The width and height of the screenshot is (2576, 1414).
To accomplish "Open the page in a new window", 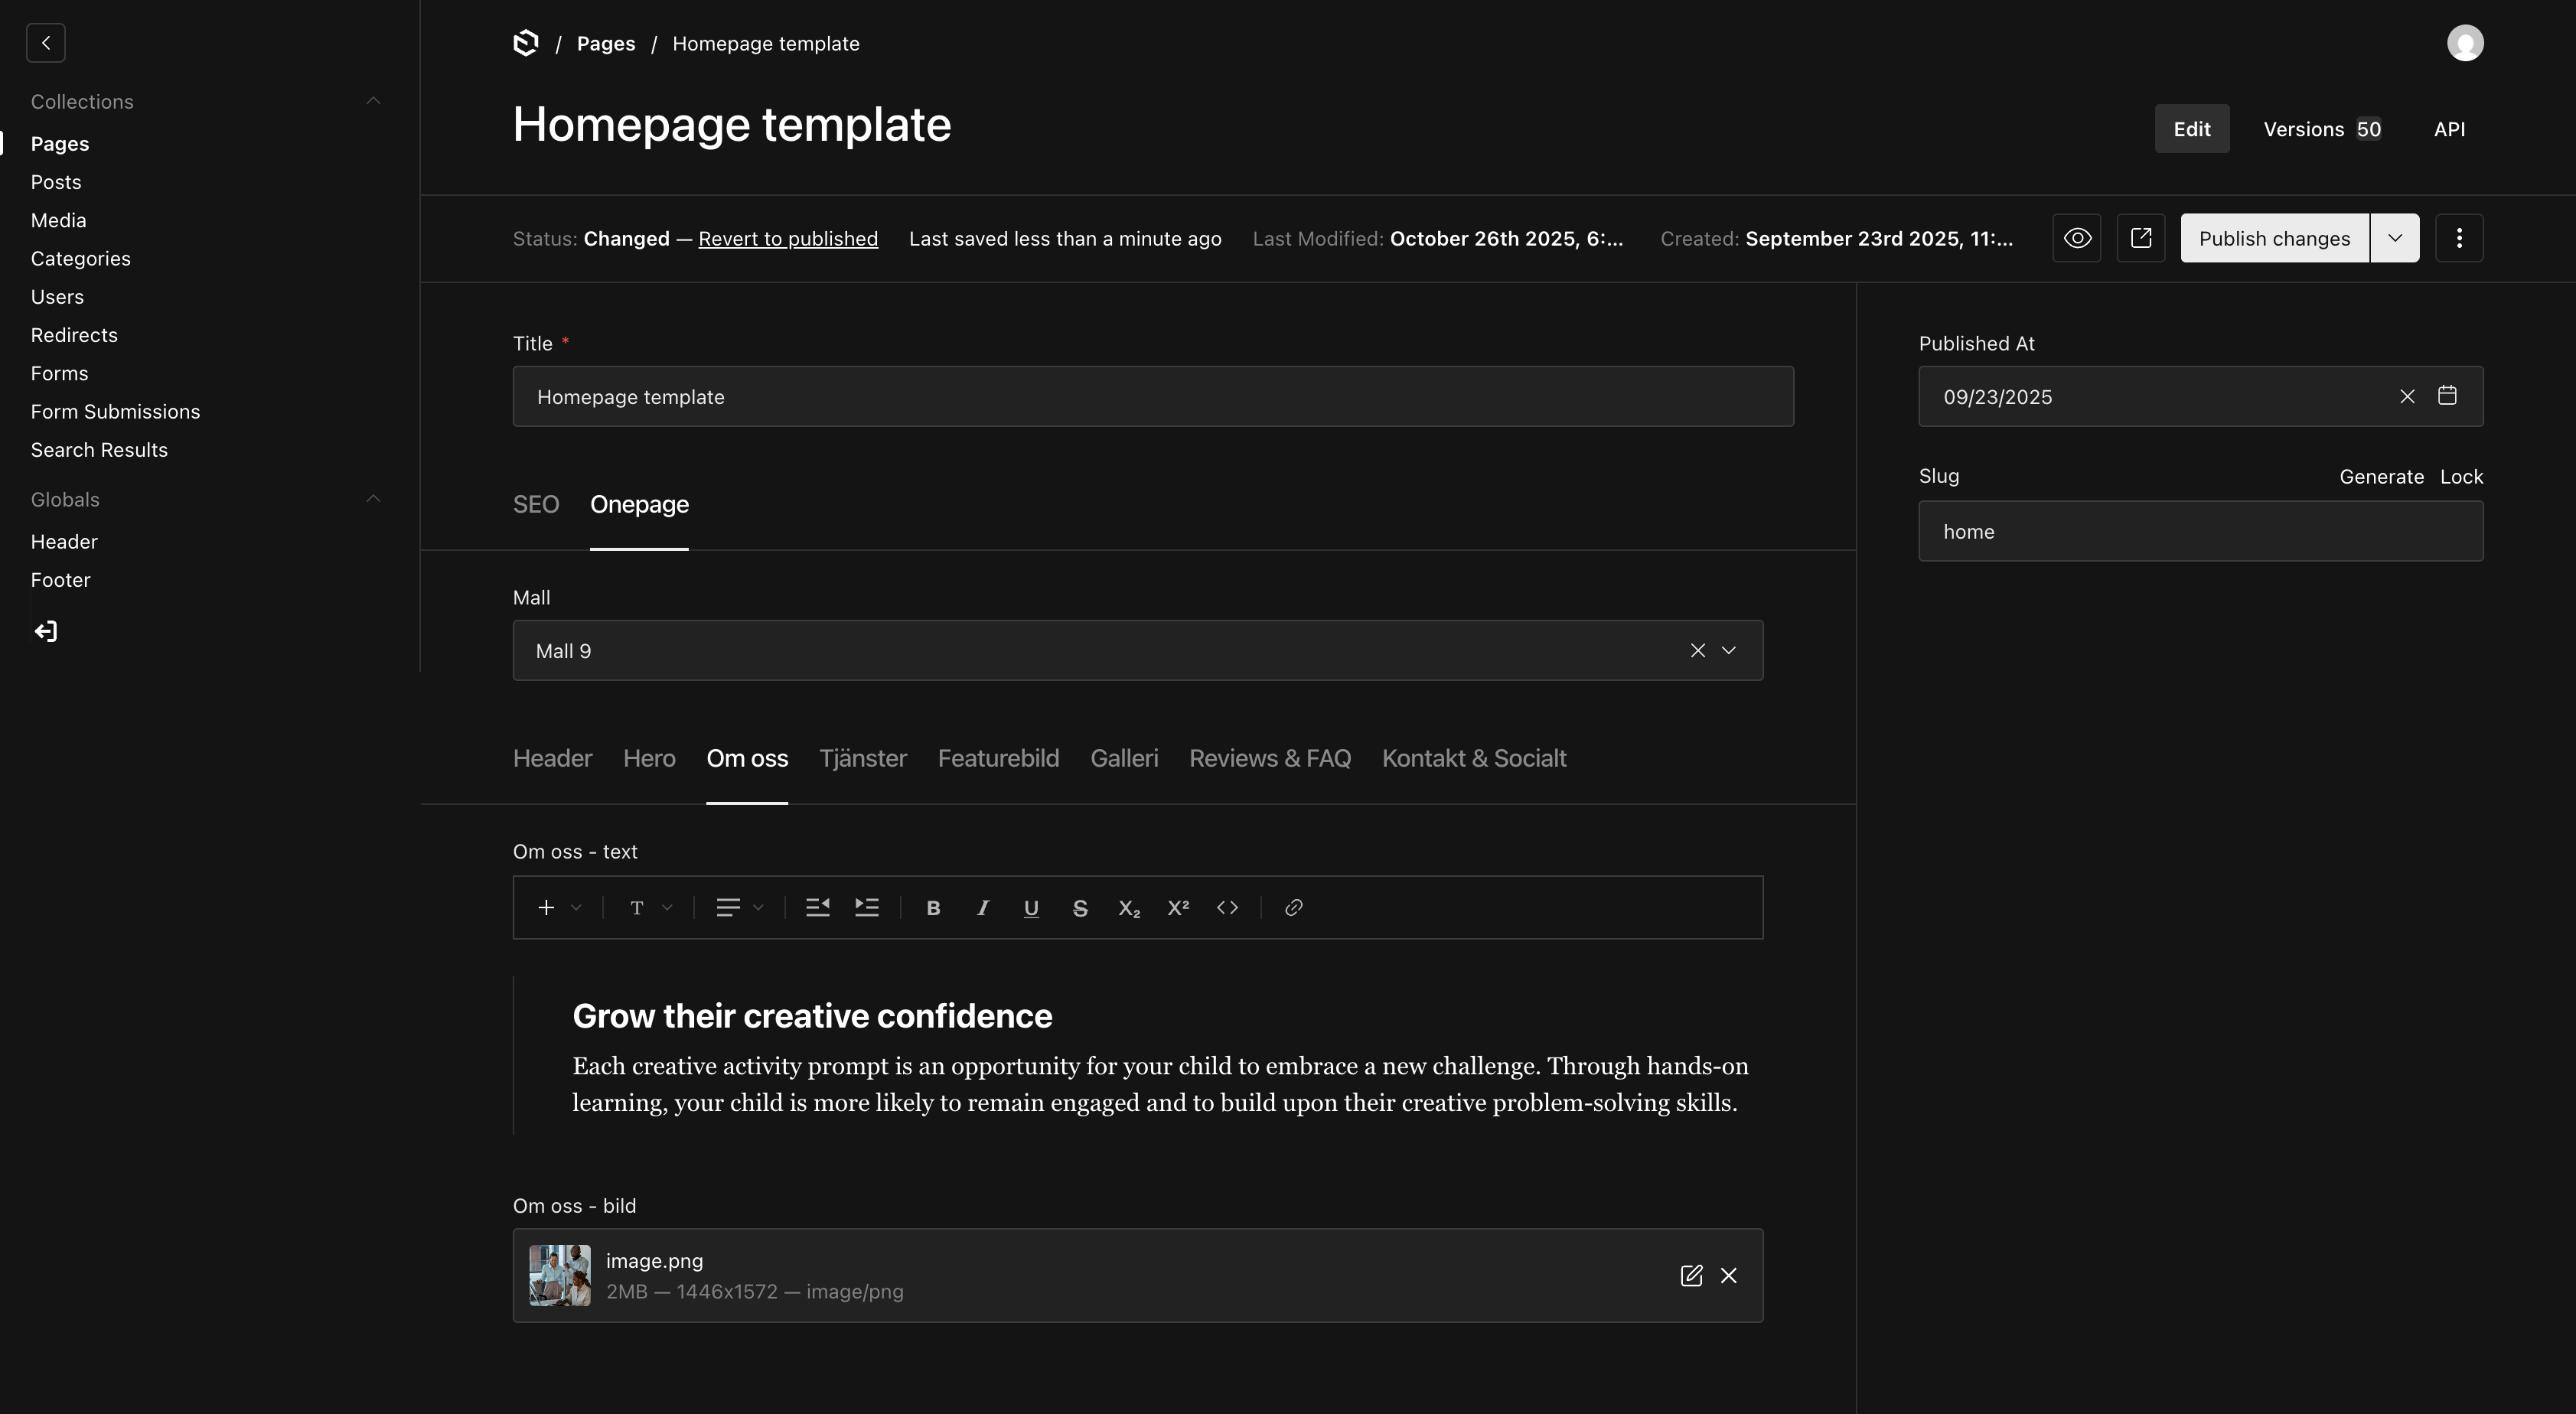I will (2140, 238).
